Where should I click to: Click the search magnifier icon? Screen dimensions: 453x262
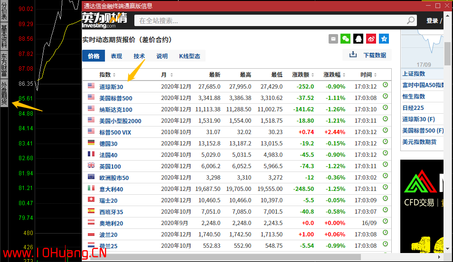click(411, 20)
